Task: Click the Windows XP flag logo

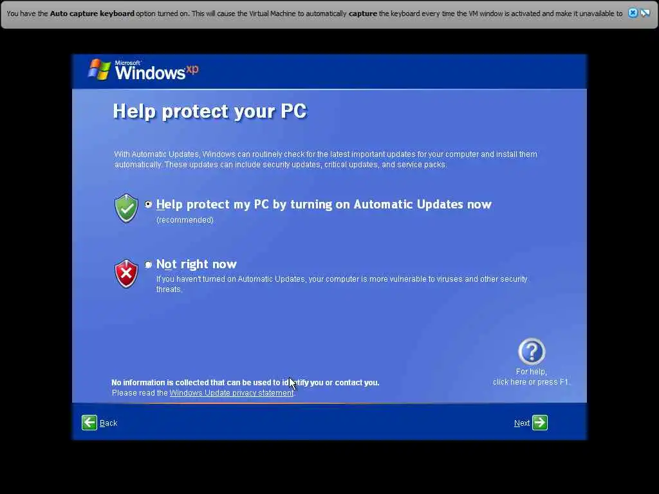Action: (99, 69)
